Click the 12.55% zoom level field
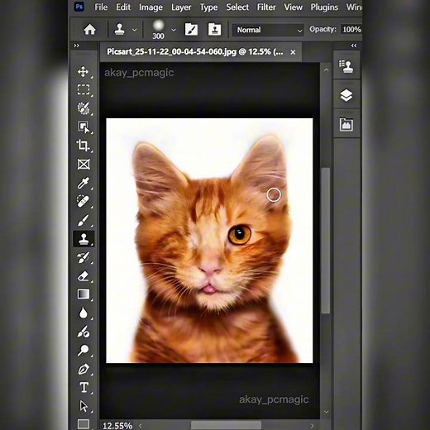 [117, 425]
